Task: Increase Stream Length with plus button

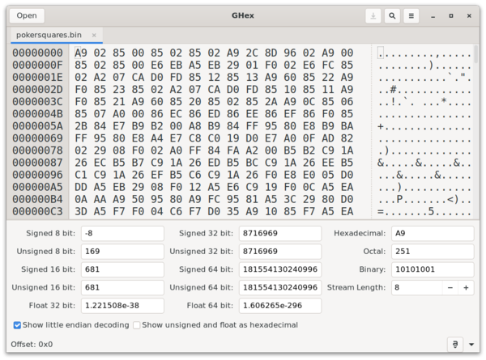Action: pos(466,287)
